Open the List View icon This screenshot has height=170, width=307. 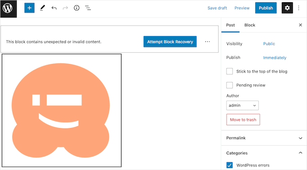click(x=88, y=8)
